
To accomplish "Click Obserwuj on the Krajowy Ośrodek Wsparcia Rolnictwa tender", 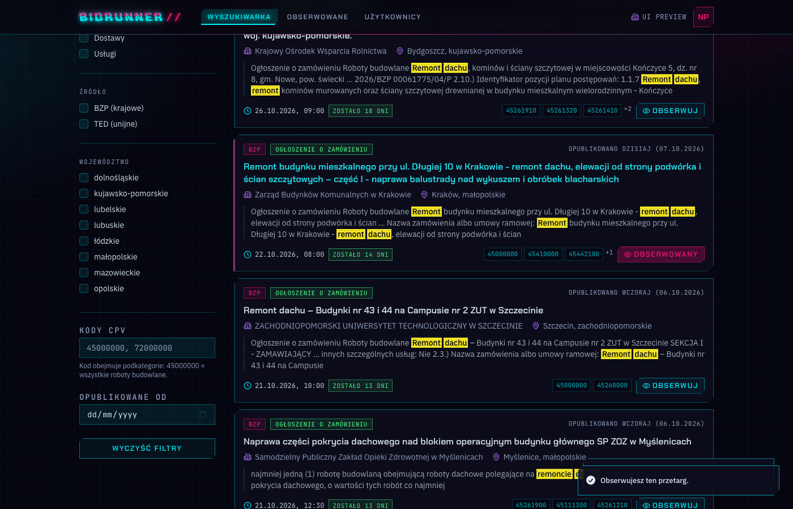I will point(671,111).
